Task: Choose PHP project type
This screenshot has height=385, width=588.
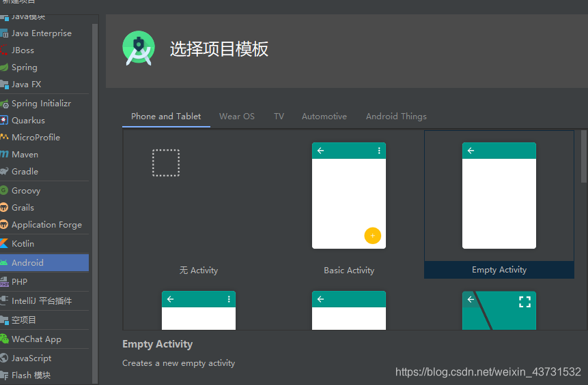Action: point(44,281)
